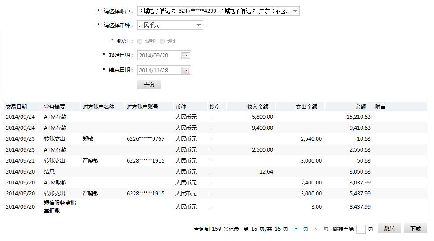Viewport: 434px width, 241px height.
Task: Select the expense amount 2,400.00
Action: point(311,183)
